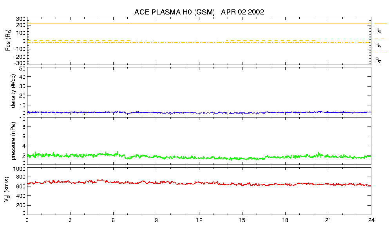Select the Ry legend label

pos(378,45)
